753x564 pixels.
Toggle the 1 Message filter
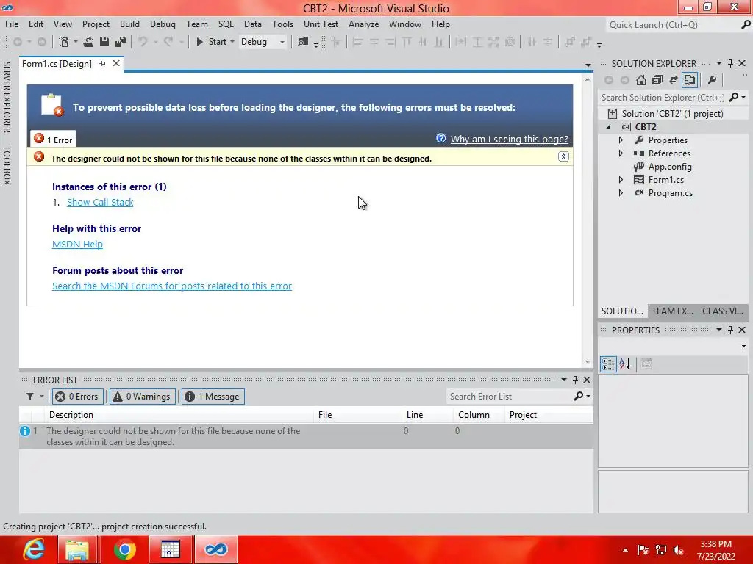coord(213,397)
